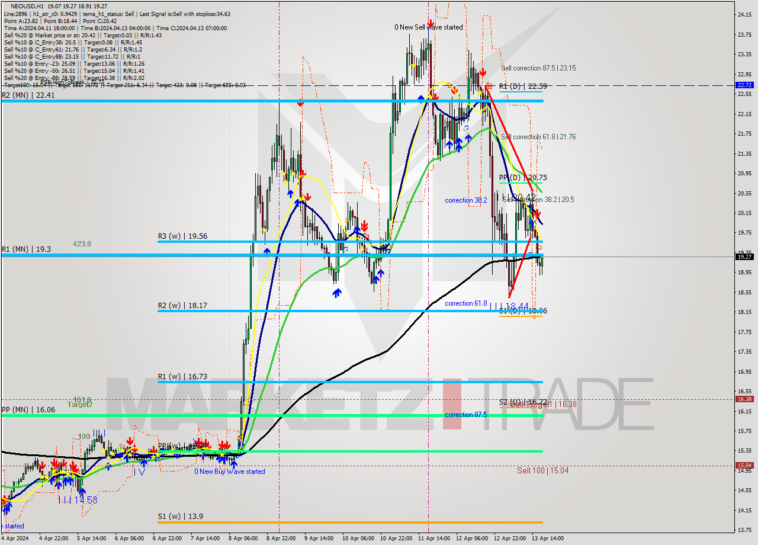Click the 'PP (D) | 20.75' daily pivot label
758x545 pixels.
[x=523, y=177]
